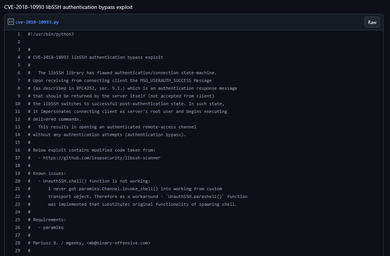Click the "Requirements:" comment line
The width and height of the screenshot is (390, 256).
[49, 220]
